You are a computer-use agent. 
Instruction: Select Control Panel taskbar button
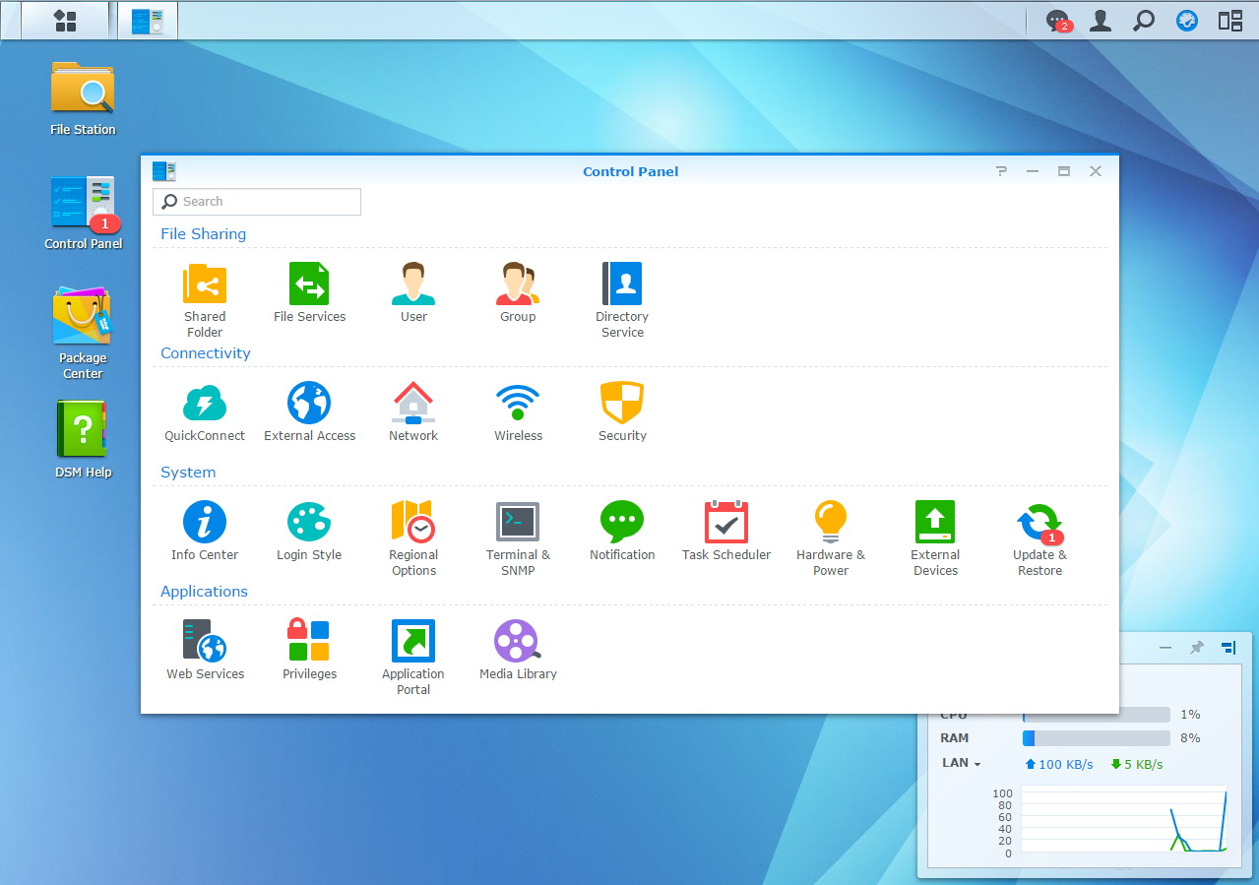pos(148,21)
